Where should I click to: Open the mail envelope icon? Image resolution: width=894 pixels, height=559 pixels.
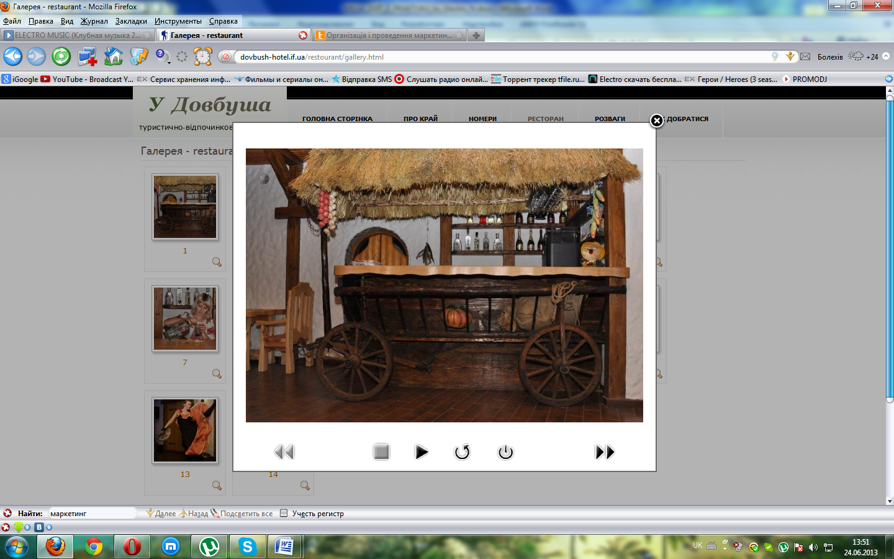point(805,57)
